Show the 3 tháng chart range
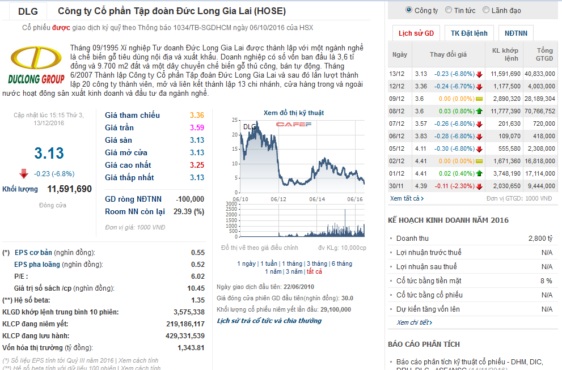This screenshot has width=562, height=370. point(317,263)
